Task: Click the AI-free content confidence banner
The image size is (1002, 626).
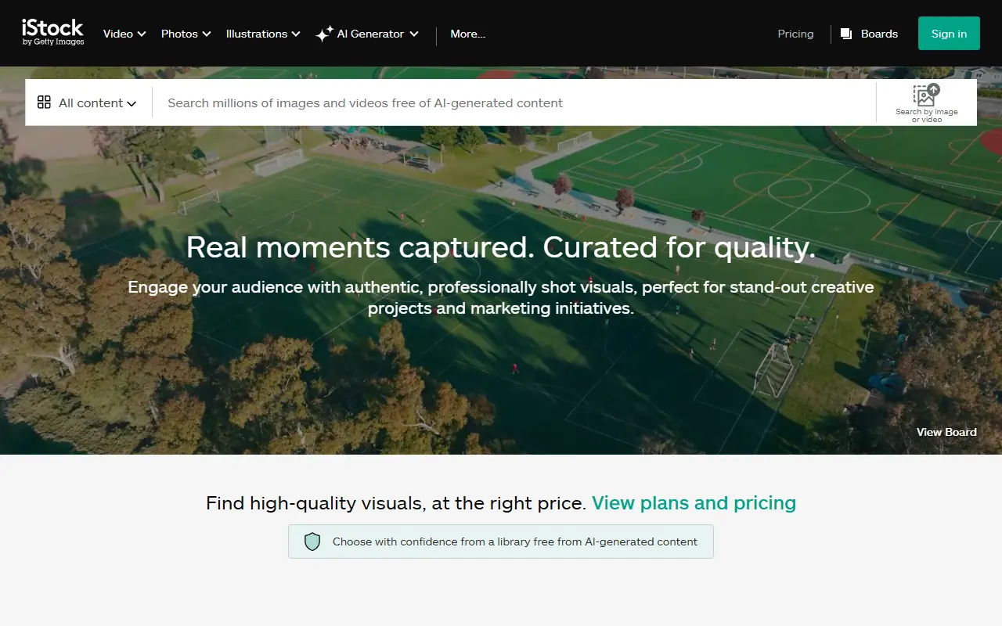Action: pyautogui.click(x=501, y=541)
